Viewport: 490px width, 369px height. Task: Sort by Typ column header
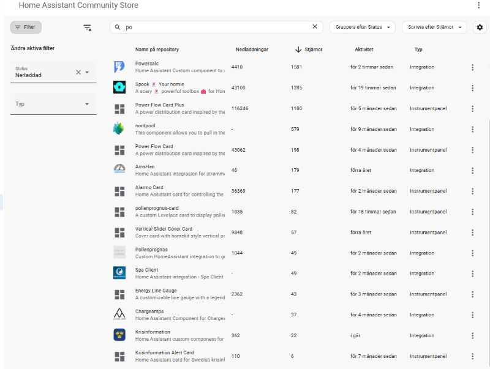(418, 50)
